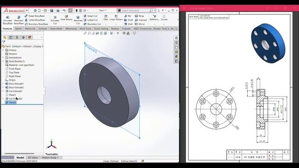299x168 pixels.
Task: Click Lofted Cut
Action: coord(91,20)
